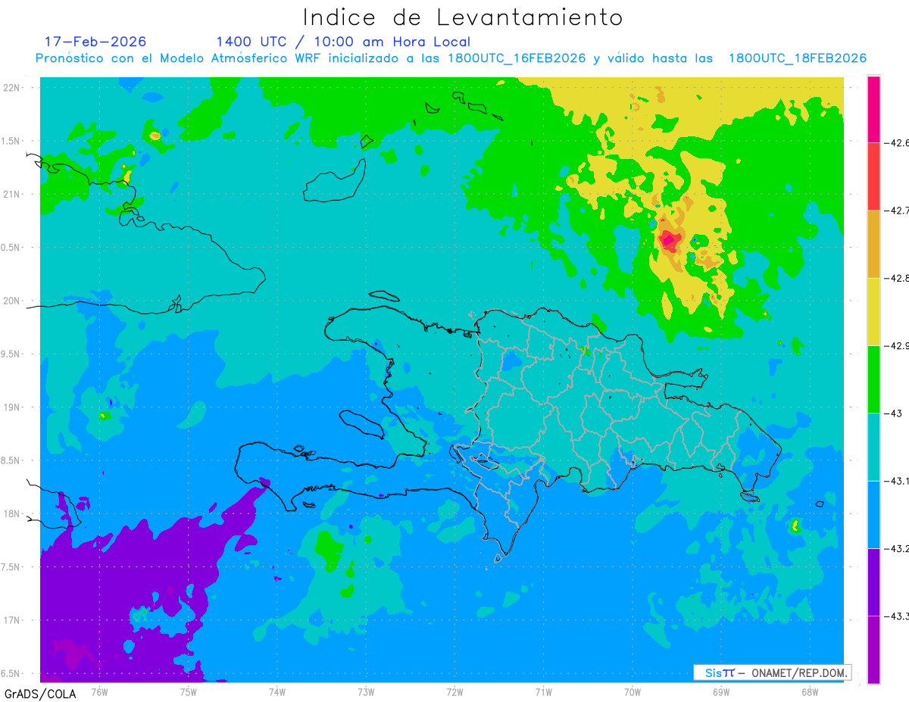Image resolution: width=909 pixels, height=702 pixels.
Task: Pick the teal colorbar segment
Action: tap(873, 447)
